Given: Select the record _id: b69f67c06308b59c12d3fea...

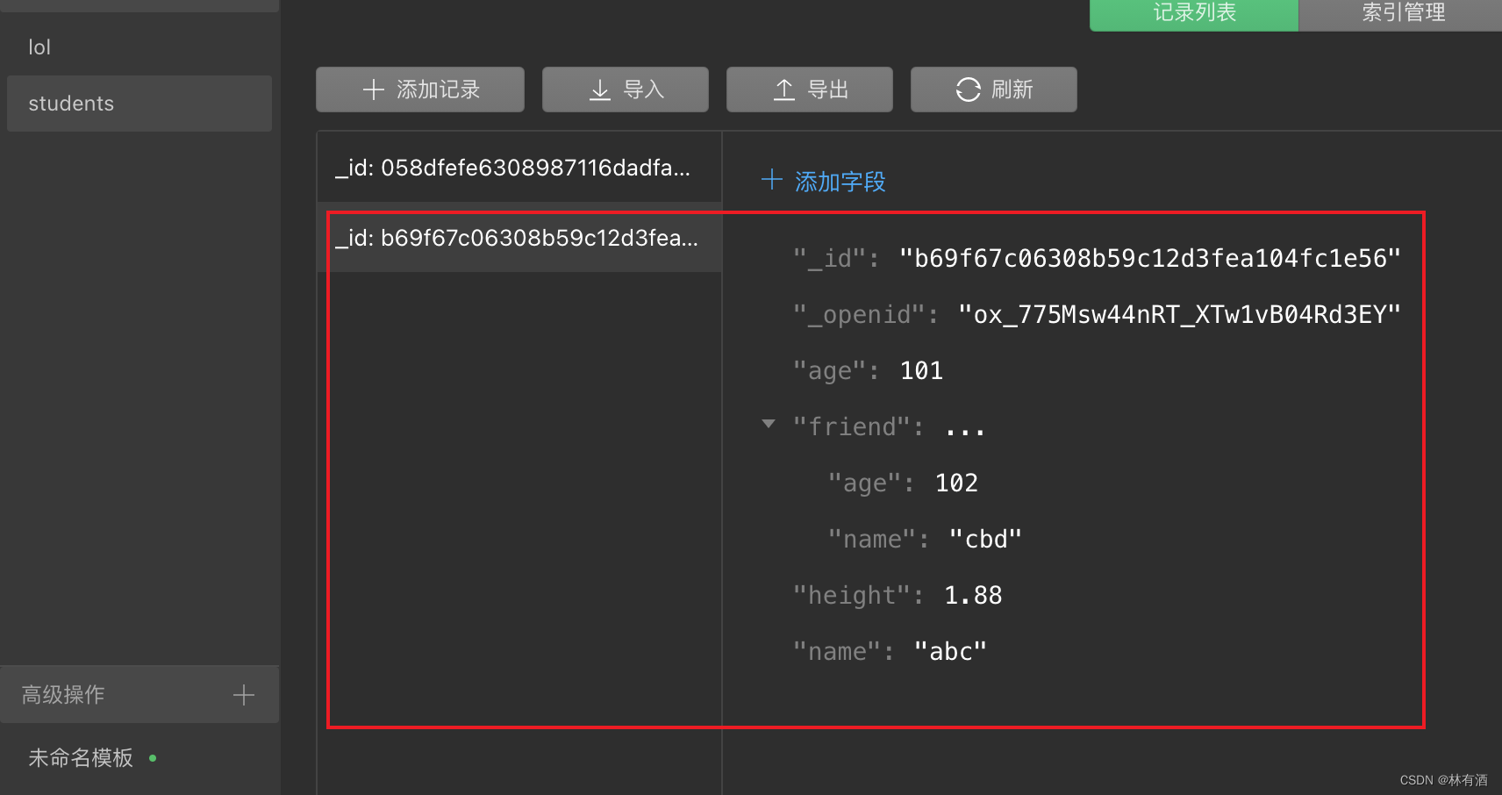Looking at the screenshot, I should (x=519, y=238).
